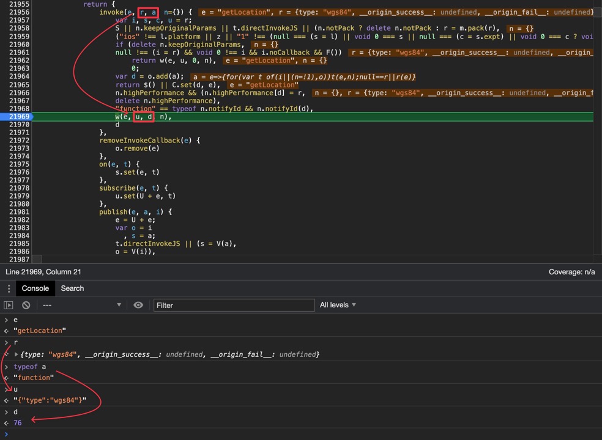Click the "getLocation" console result

click(x=39, y=331)
